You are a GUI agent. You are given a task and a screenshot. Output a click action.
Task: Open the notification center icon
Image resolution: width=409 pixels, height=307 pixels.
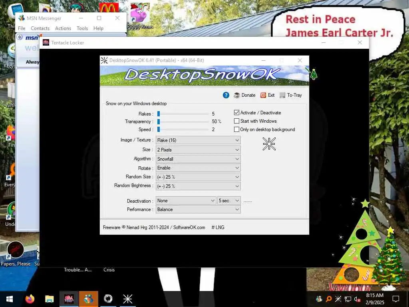click(396, 299)
